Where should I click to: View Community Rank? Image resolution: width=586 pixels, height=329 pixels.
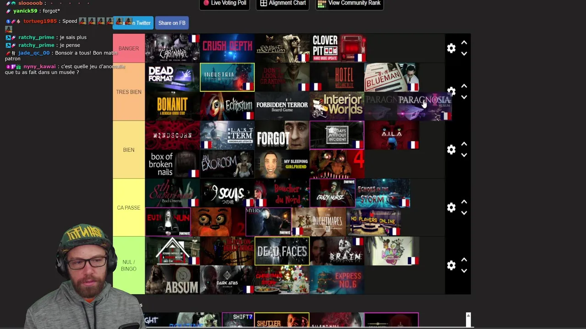click(x=350, y=4)
